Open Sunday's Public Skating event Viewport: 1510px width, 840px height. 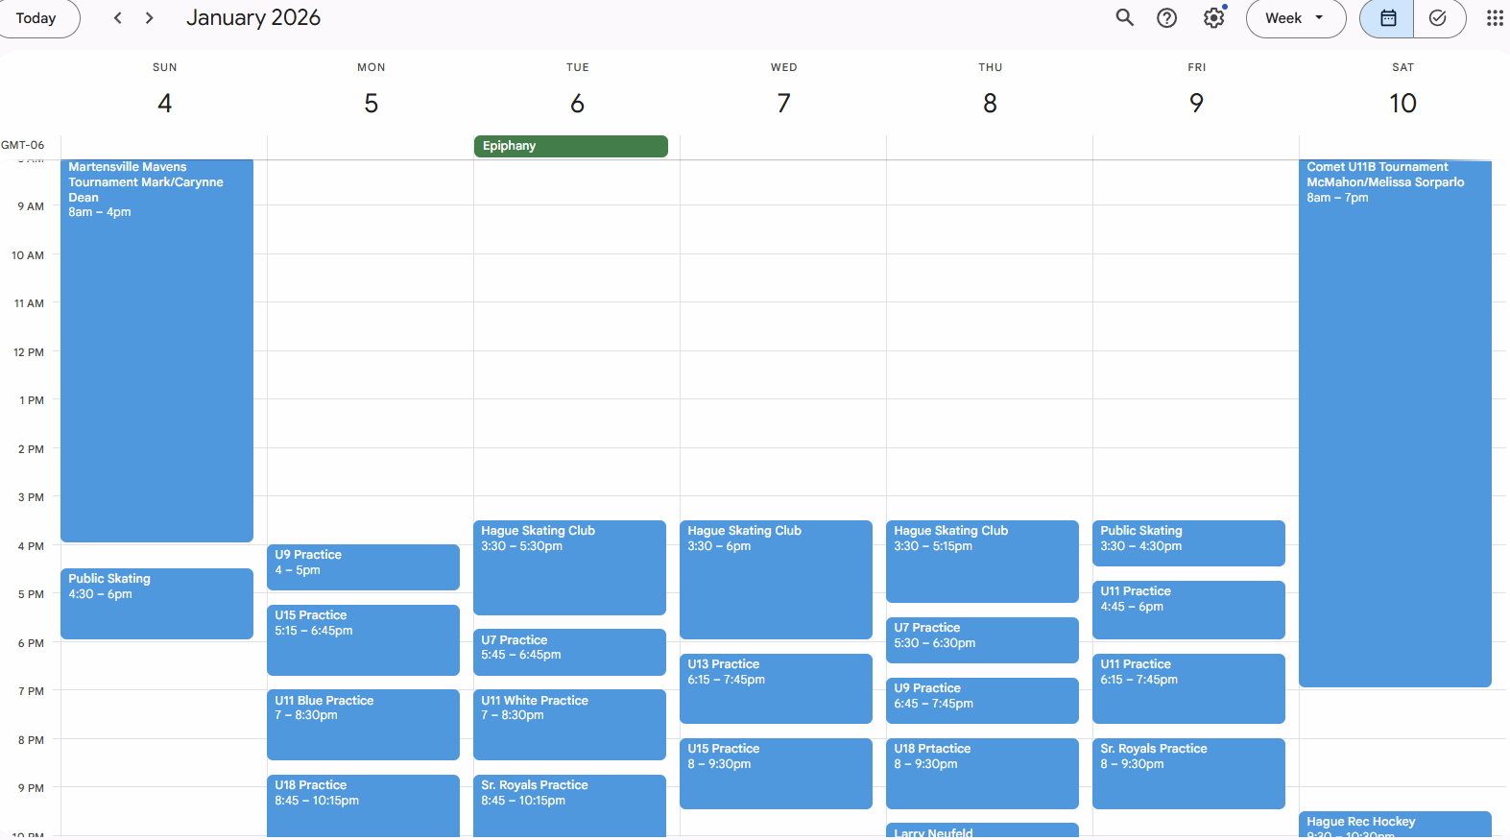[x=156, y=603]
